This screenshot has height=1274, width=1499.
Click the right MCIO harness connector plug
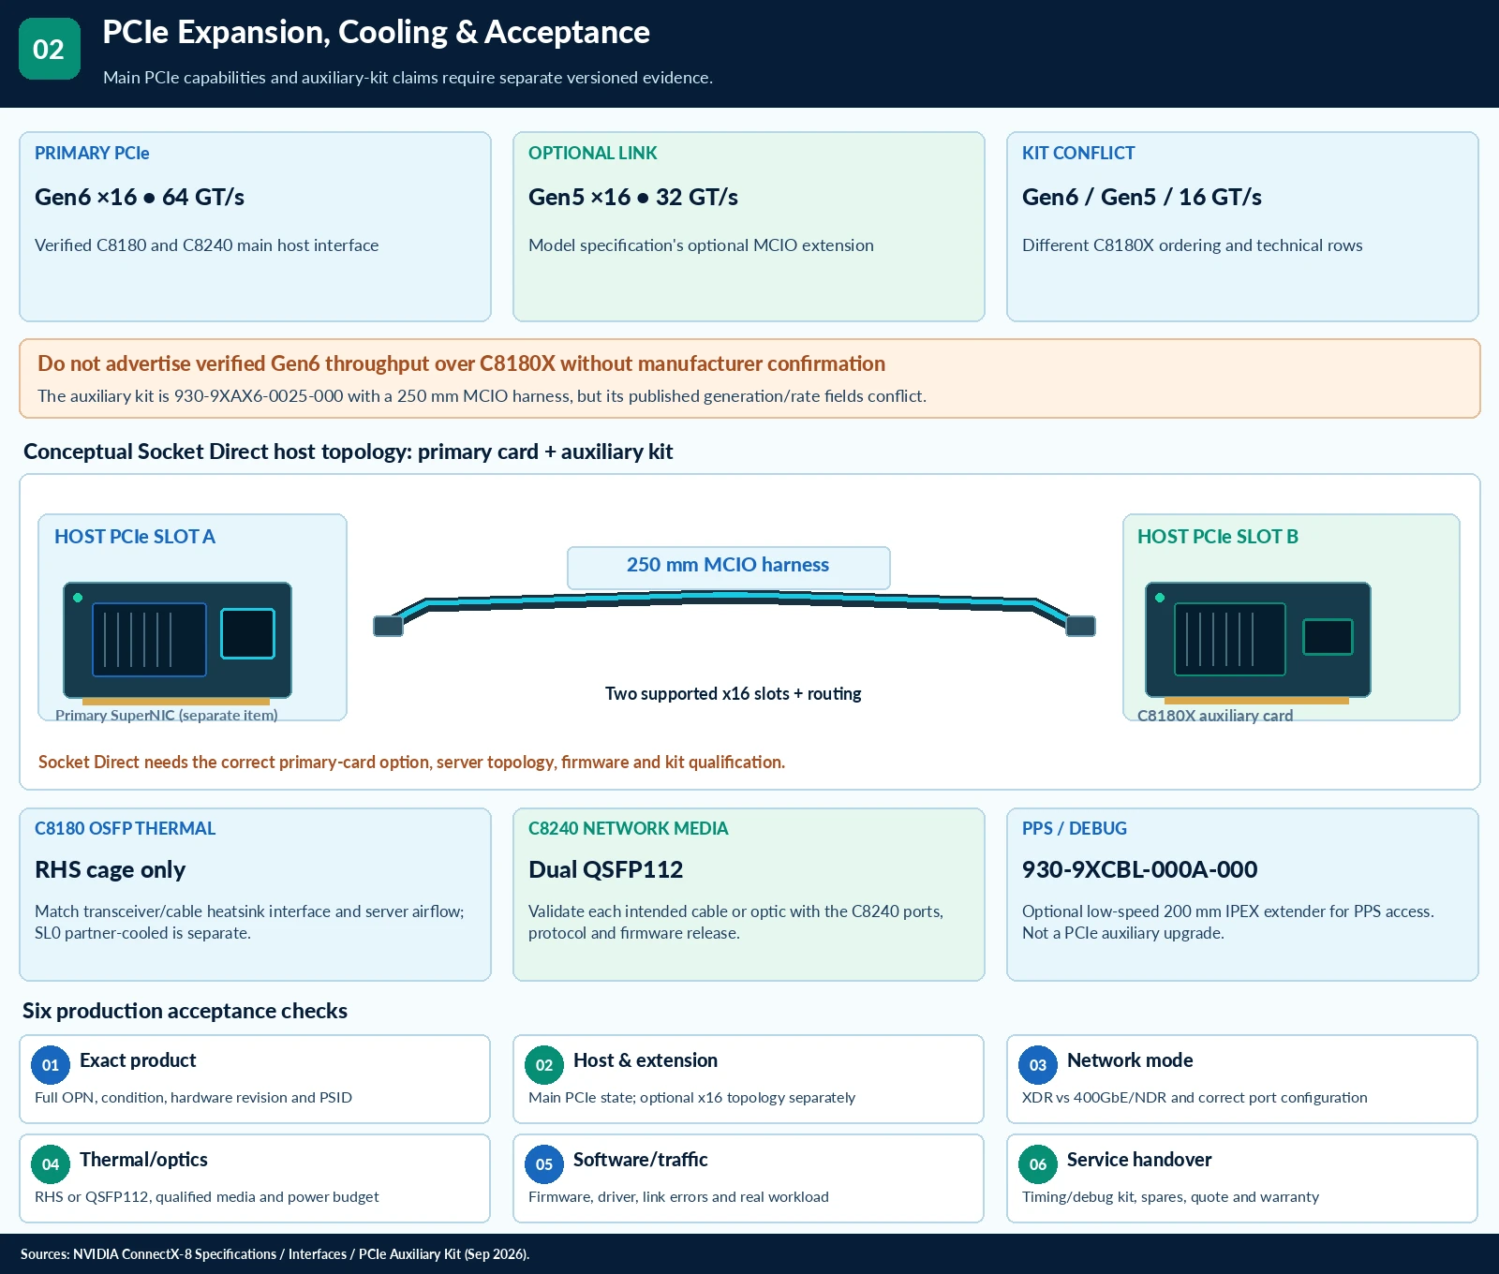tap(1080, 626)
